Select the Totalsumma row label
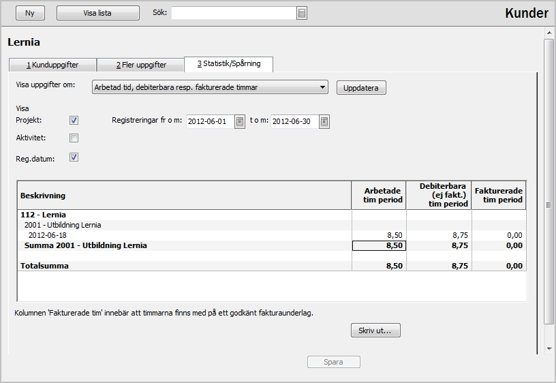This screenshot has width=556, height=383. [x=44, y=266]
